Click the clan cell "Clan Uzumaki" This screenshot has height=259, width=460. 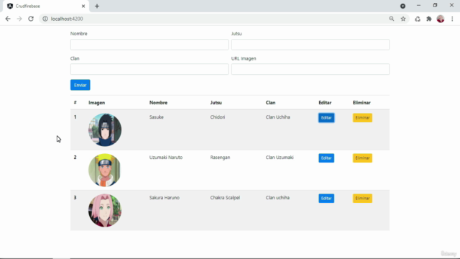[280, 158]
